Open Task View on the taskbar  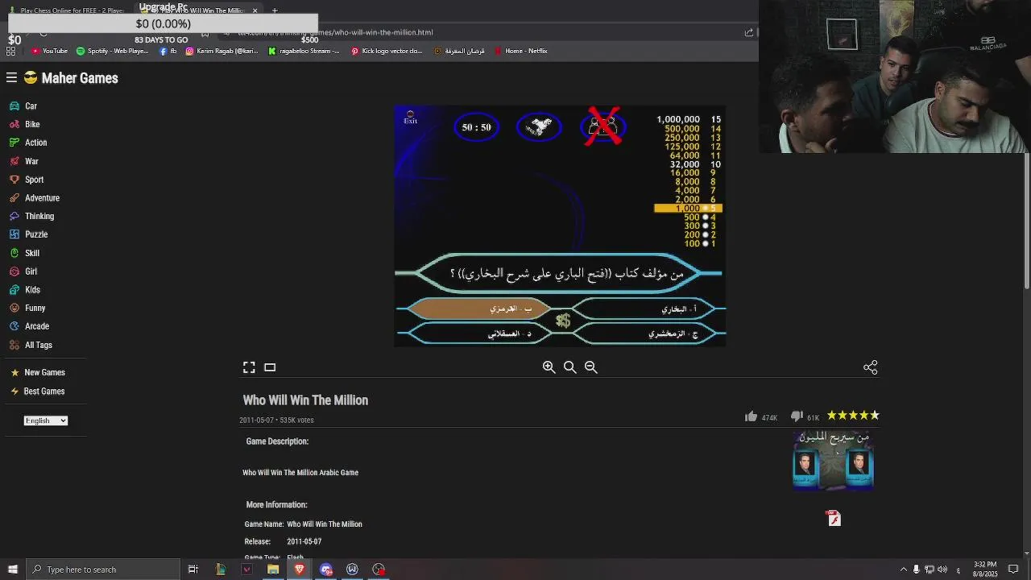[193, 570]
